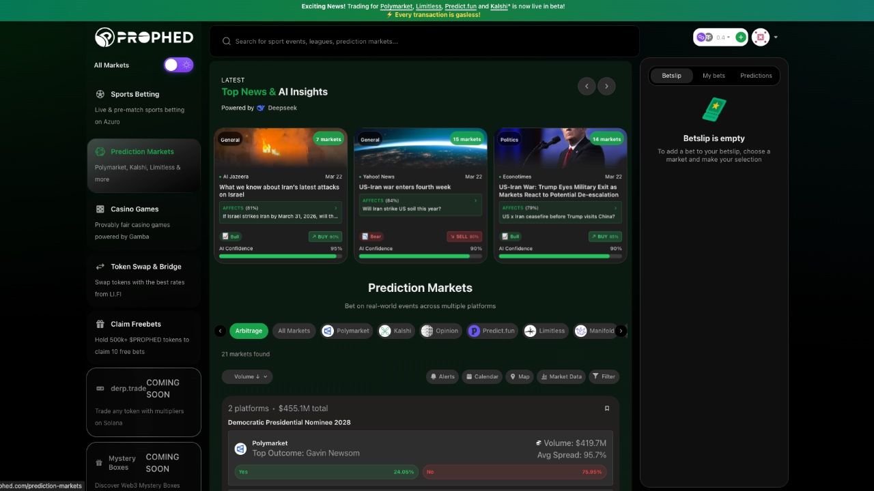Click the Predict.fun purple logo icon
This screenshot has width=874, height=491.
coord(474,331)
